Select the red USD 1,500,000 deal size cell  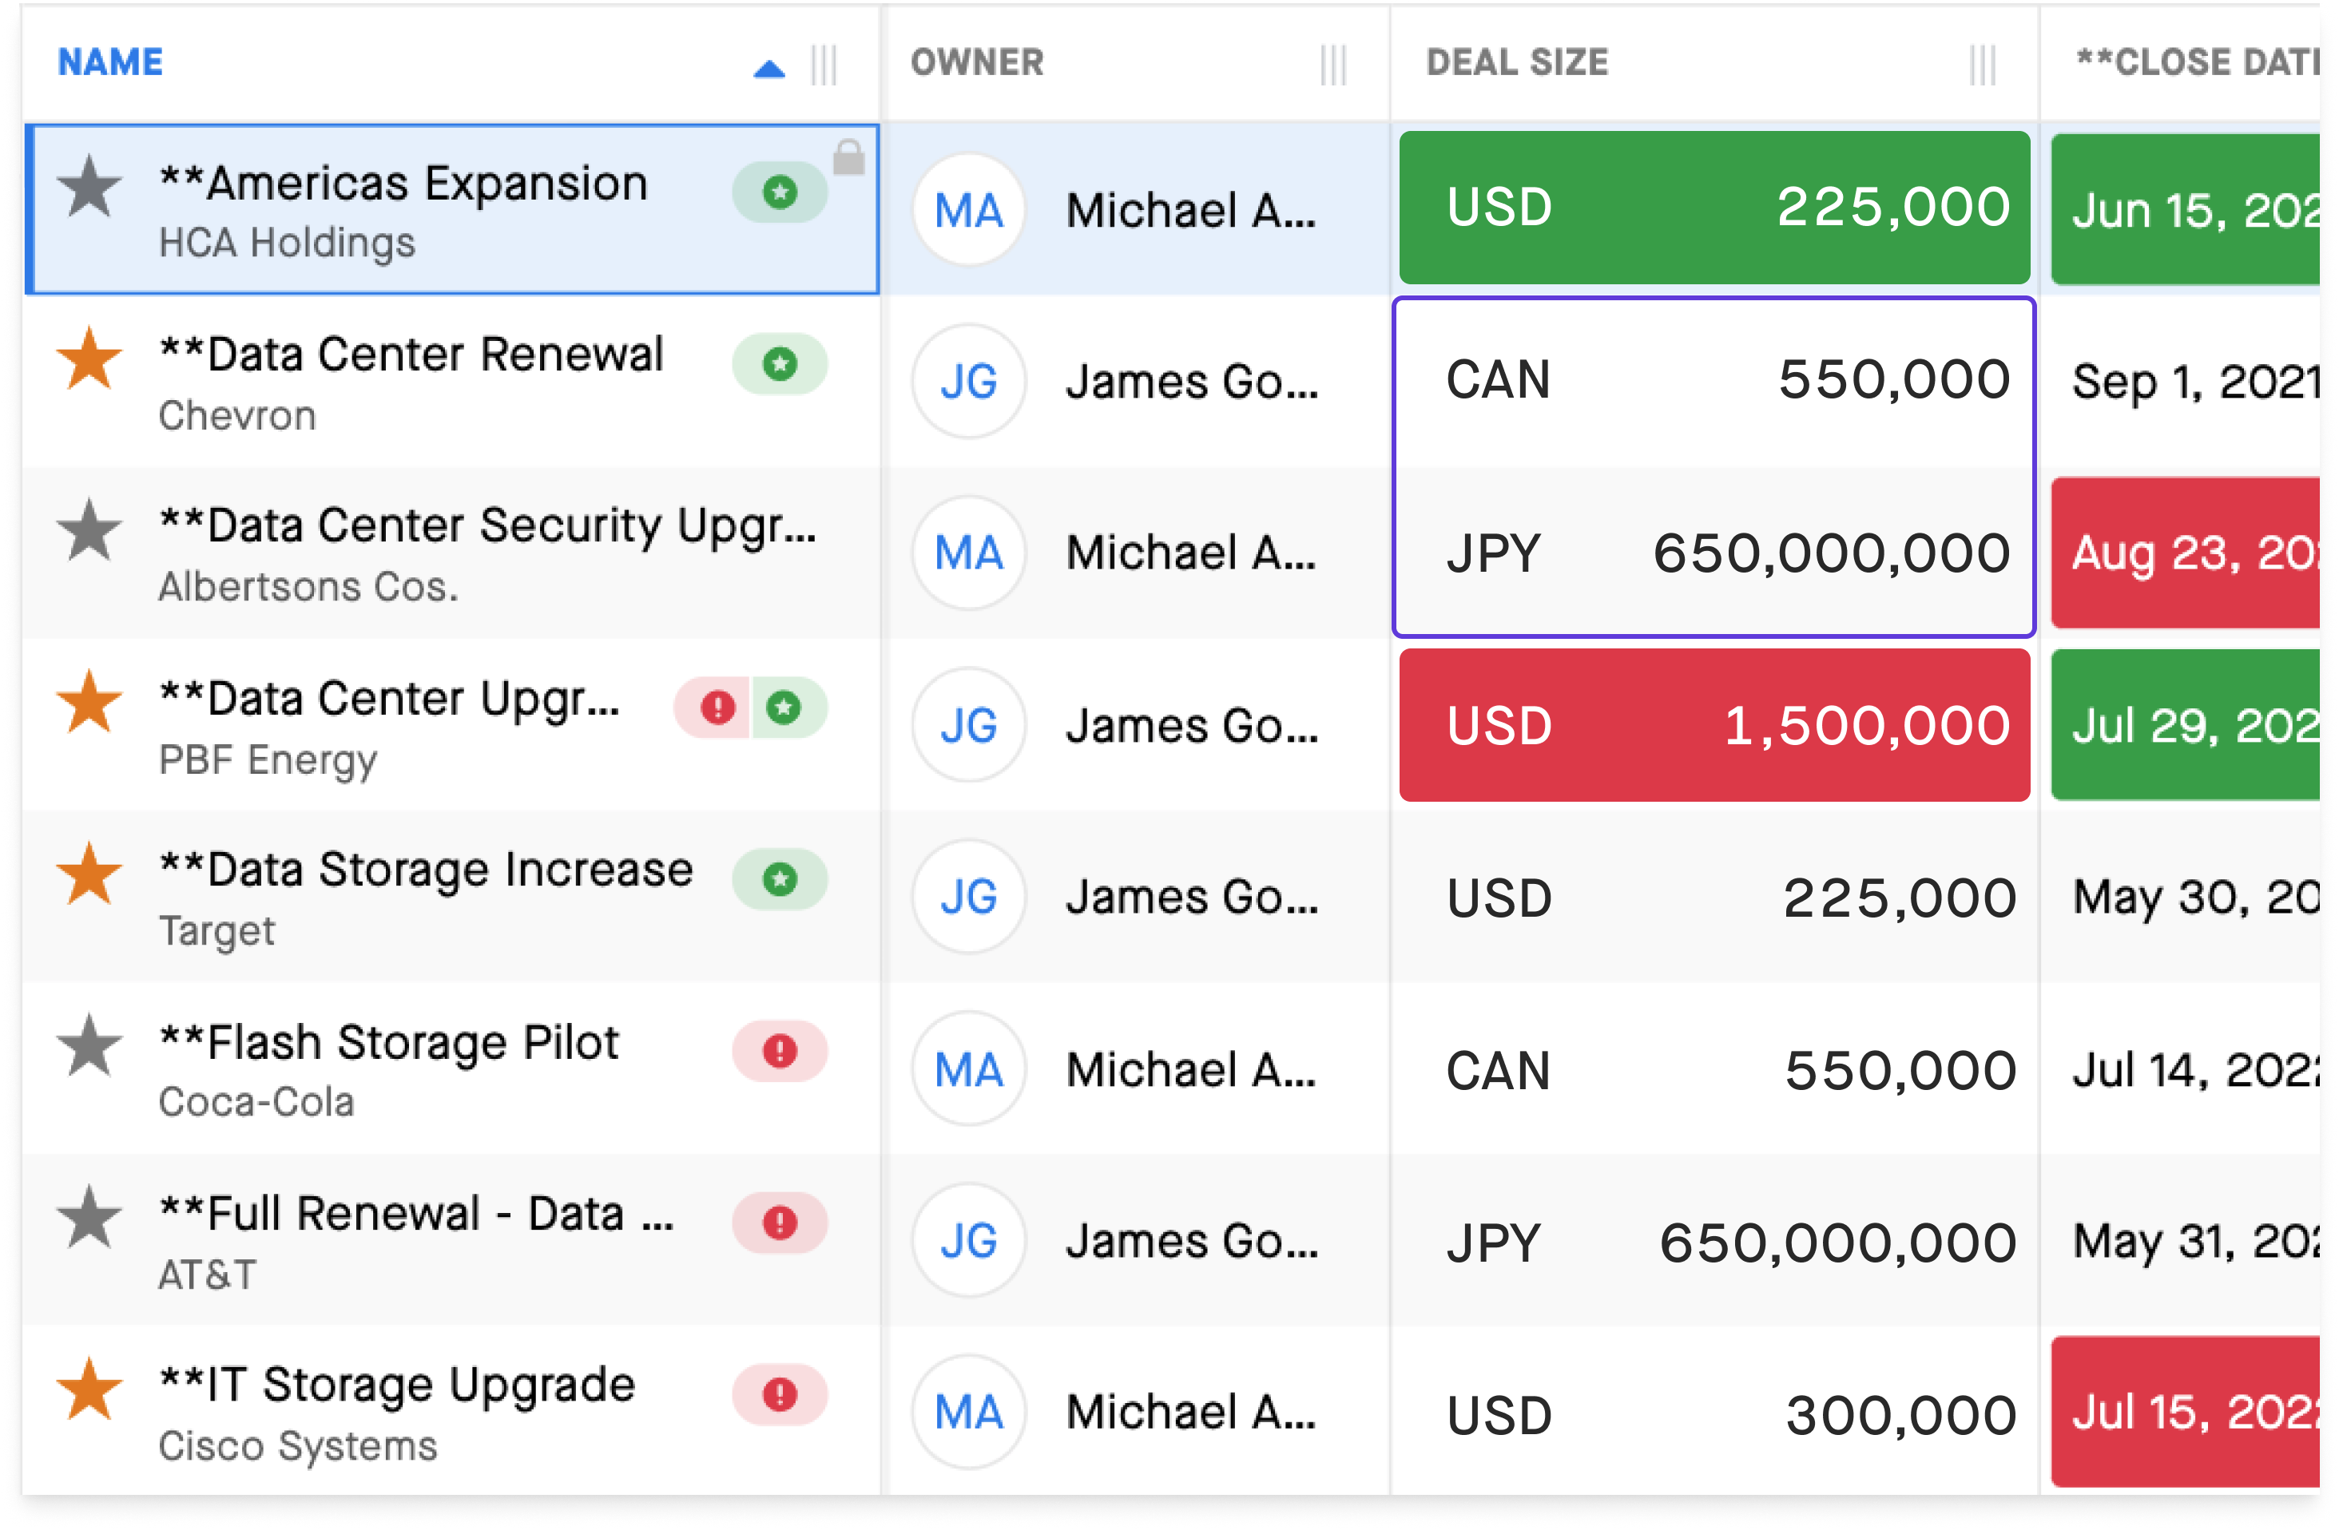(1714, 725)
